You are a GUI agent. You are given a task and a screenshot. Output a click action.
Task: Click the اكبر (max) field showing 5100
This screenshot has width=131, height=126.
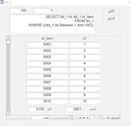[36, 109]
